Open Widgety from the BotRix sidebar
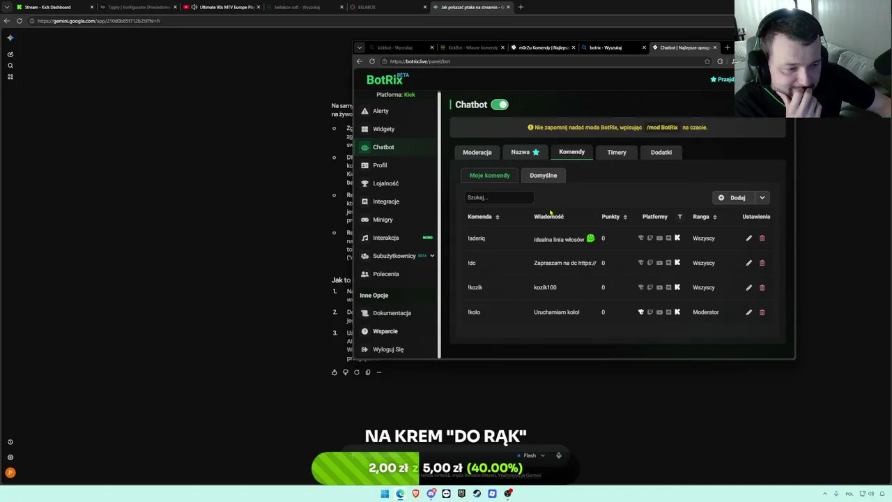This screenshot has height=502, width=892. coord(383,129)
